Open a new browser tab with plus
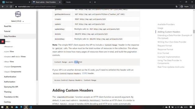The width and height of the screenshot is (195, 109). click(95, 2)
